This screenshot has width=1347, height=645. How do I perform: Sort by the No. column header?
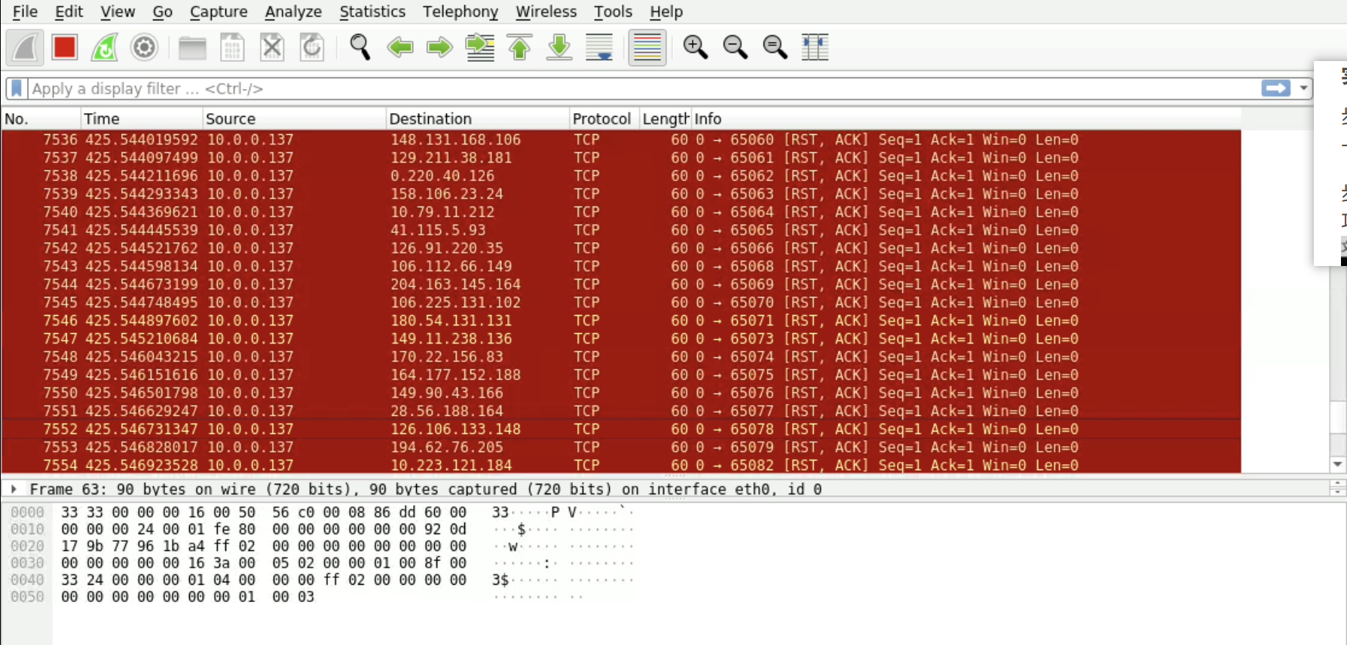(41, 118)
